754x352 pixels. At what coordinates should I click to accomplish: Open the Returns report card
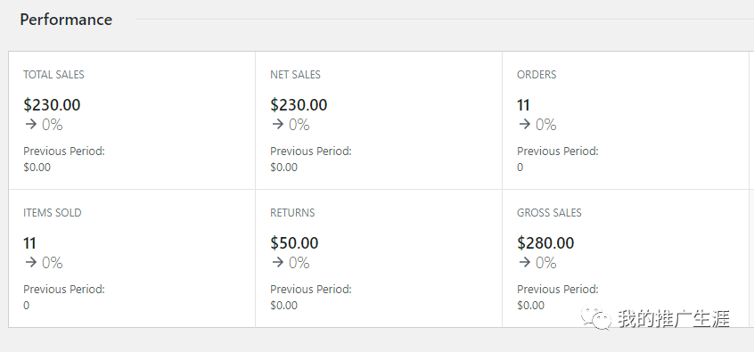pos(379,258)
